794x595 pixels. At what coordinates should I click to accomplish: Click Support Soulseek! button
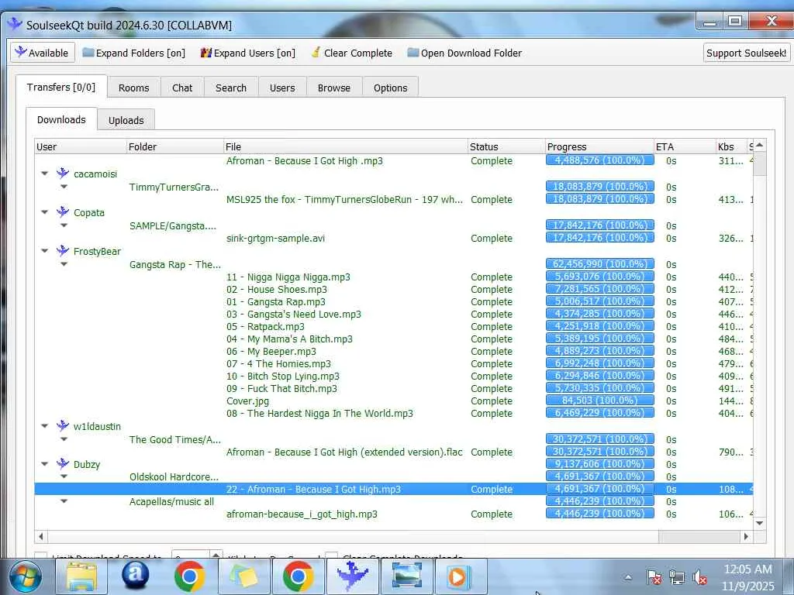tap(747, 53)
